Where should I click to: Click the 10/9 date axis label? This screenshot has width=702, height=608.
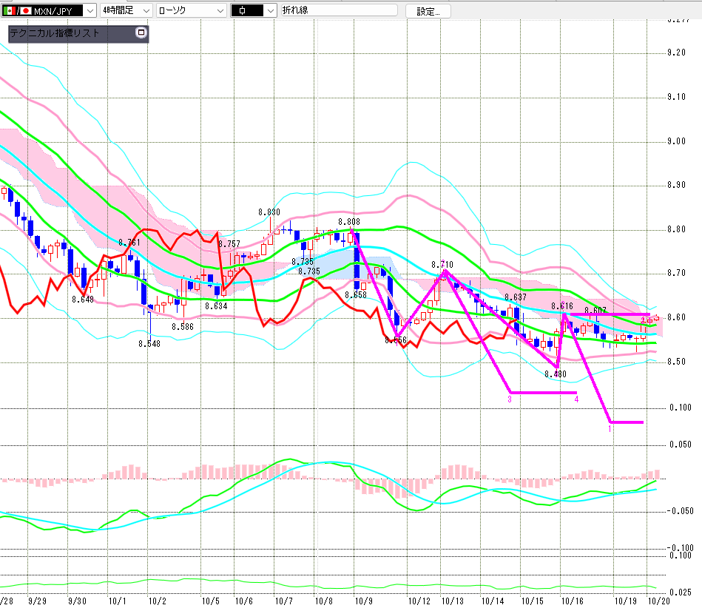(x=363, y=601)
